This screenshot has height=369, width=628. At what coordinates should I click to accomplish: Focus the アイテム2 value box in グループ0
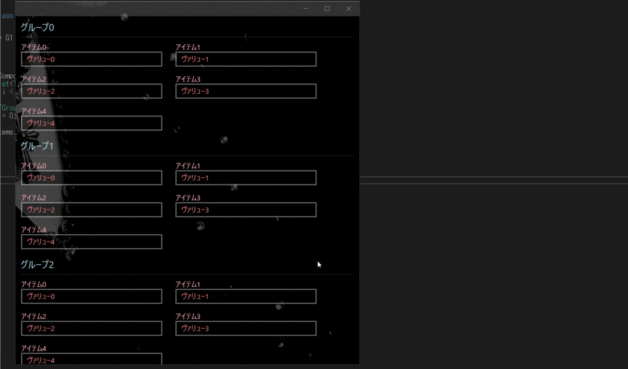(92, 91)
